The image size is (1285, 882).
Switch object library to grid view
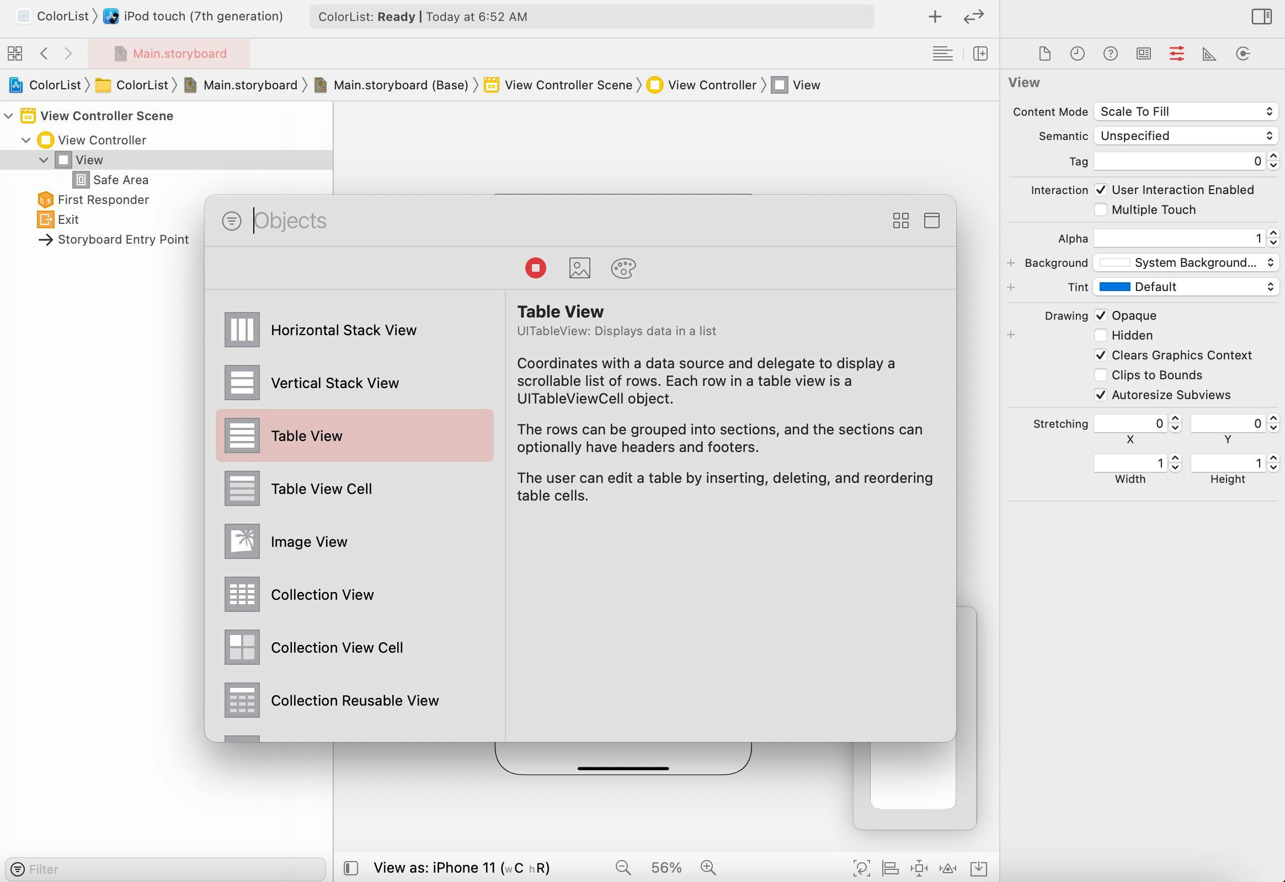point(900,220)
